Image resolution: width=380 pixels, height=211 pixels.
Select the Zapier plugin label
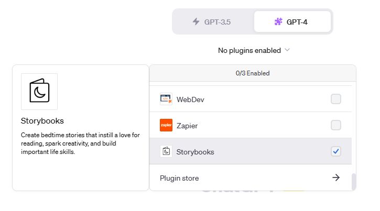point(187,126)
